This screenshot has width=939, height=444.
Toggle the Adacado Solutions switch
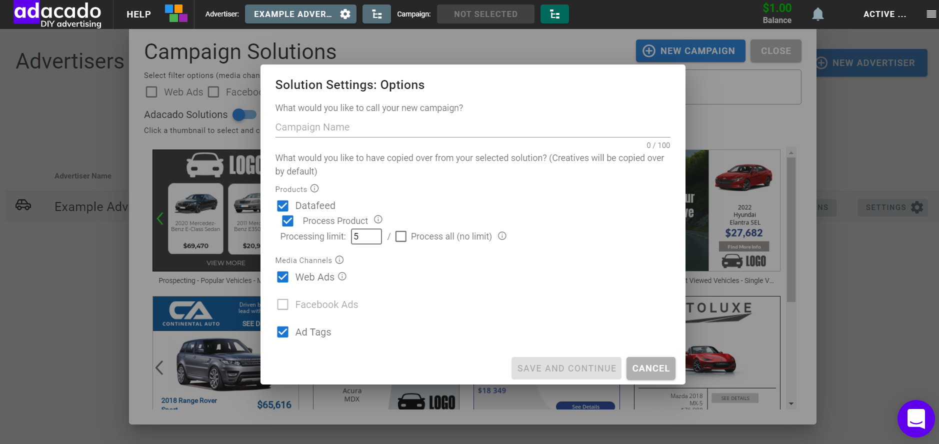(244, 114)
